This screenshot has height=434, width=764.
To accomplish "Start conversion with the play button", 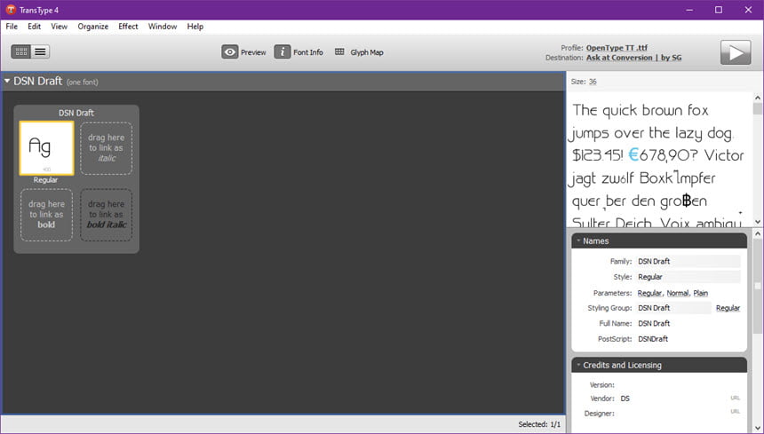I will point(736,52).
